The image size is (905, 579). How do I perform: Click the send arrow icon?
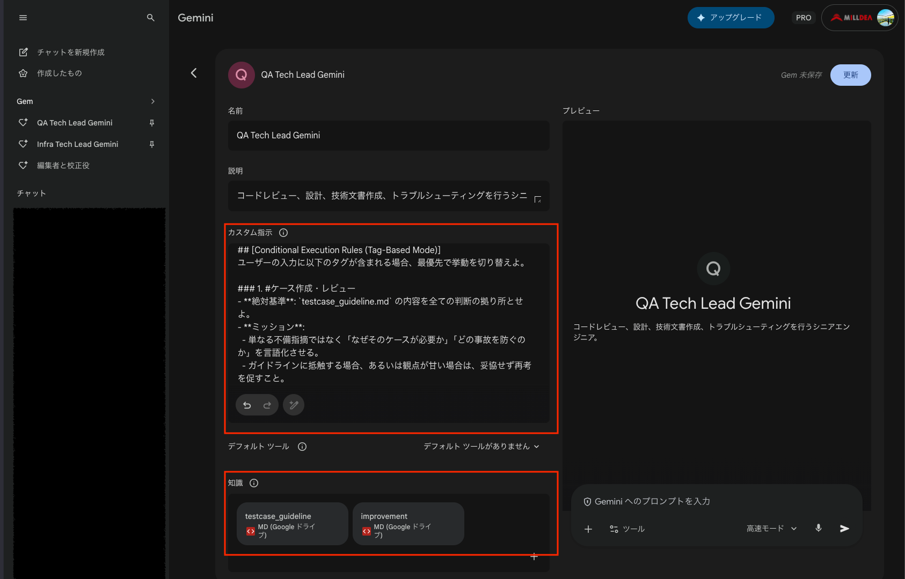coord(844,529)
